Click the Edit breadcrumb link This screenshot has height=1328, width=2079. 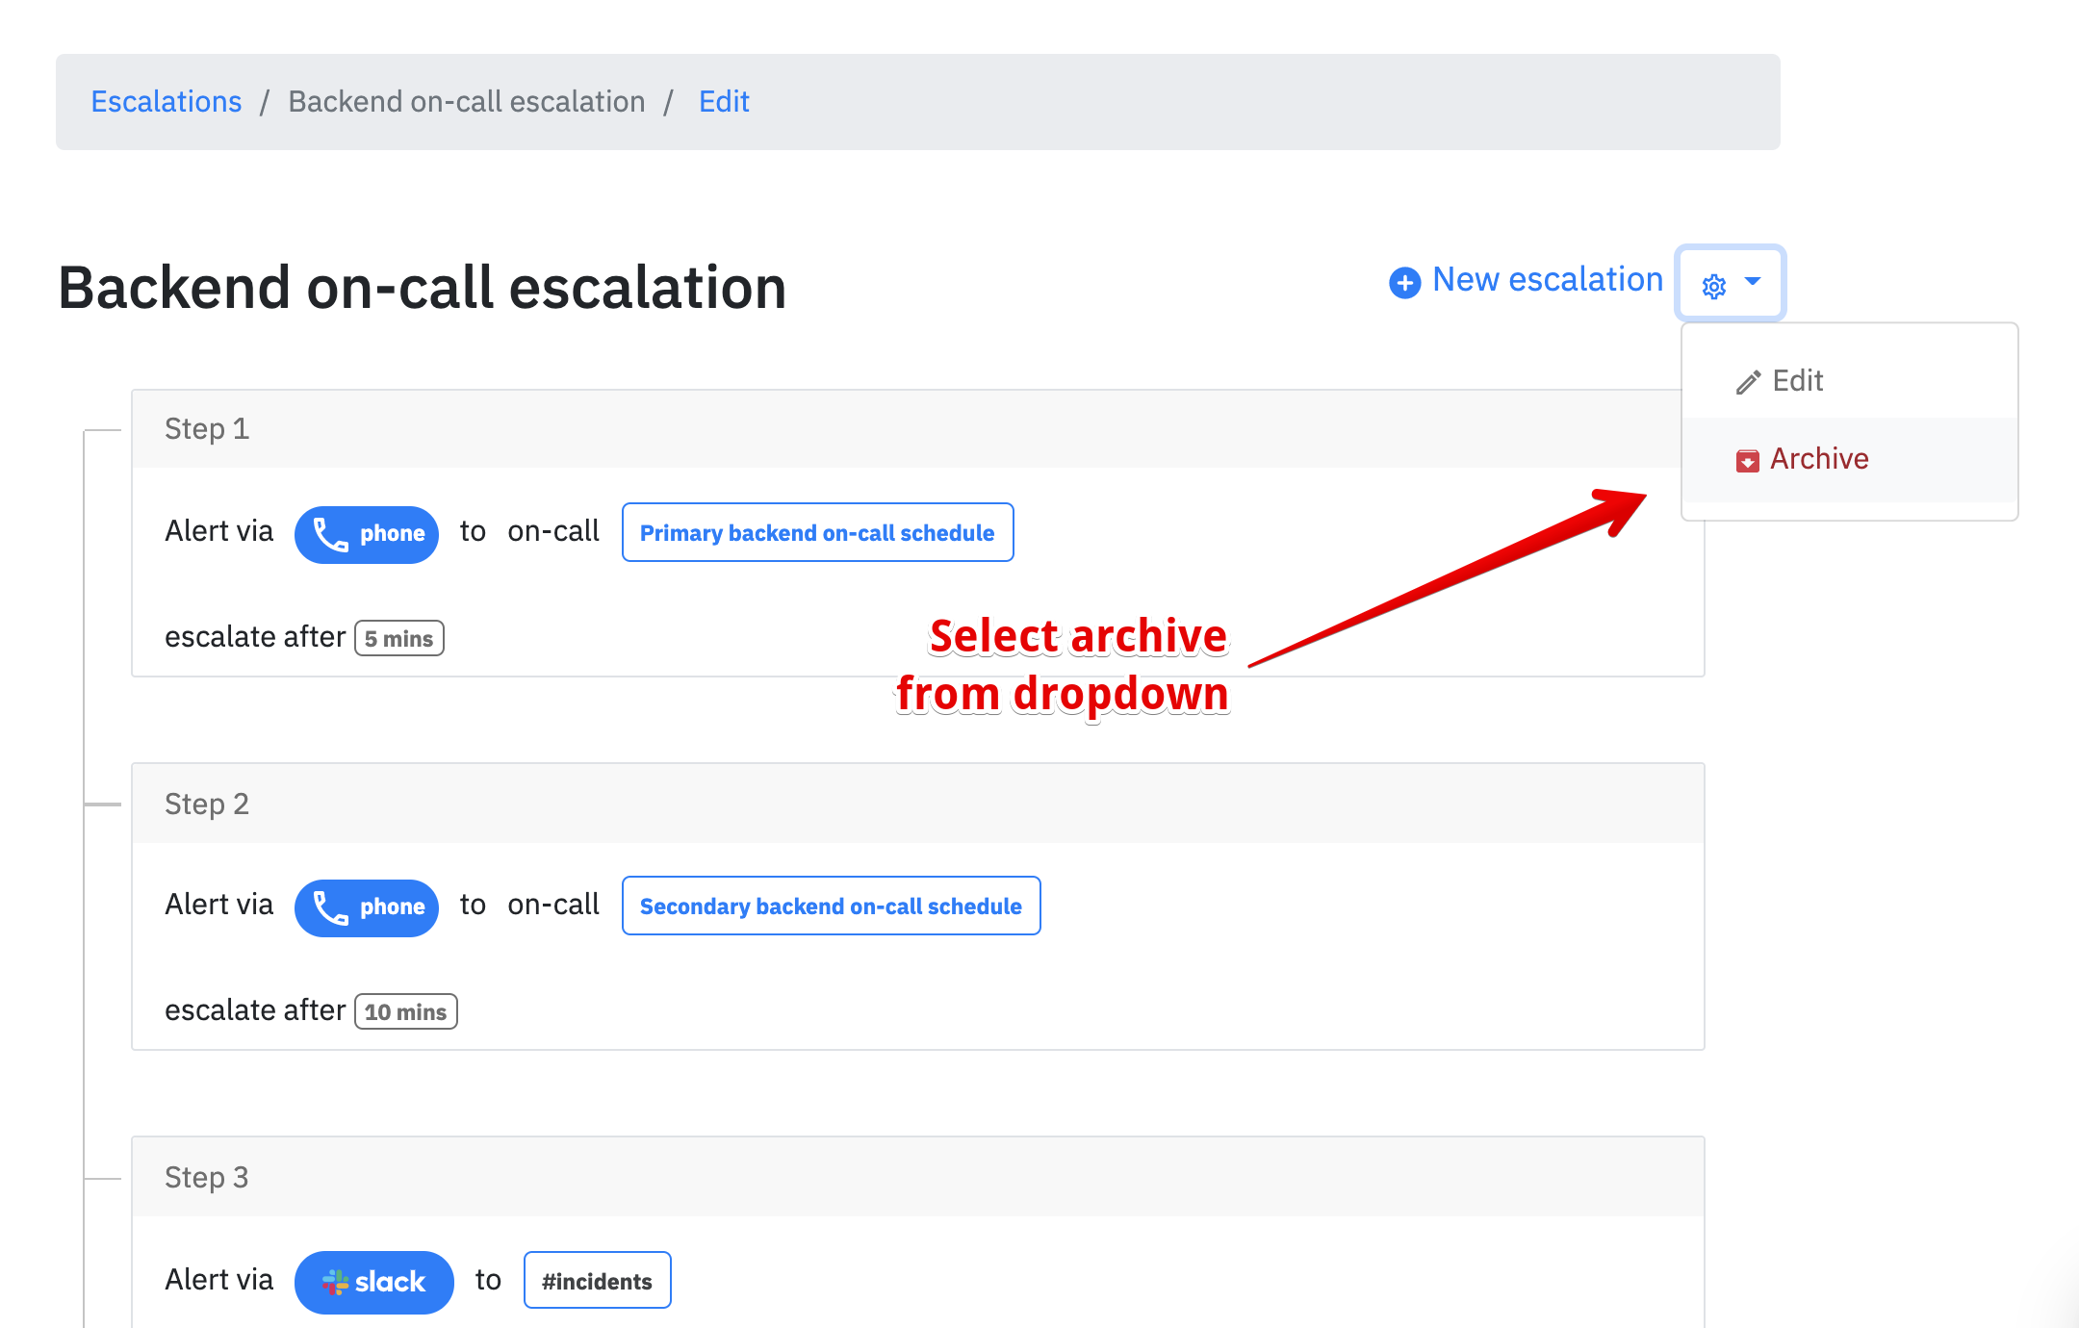pyautogui.click(x=724, y=101)
